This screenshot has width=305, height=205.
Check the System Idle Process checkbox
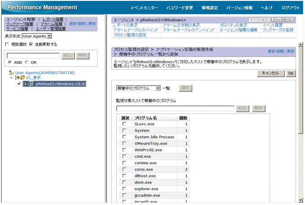tap(124, 137)
